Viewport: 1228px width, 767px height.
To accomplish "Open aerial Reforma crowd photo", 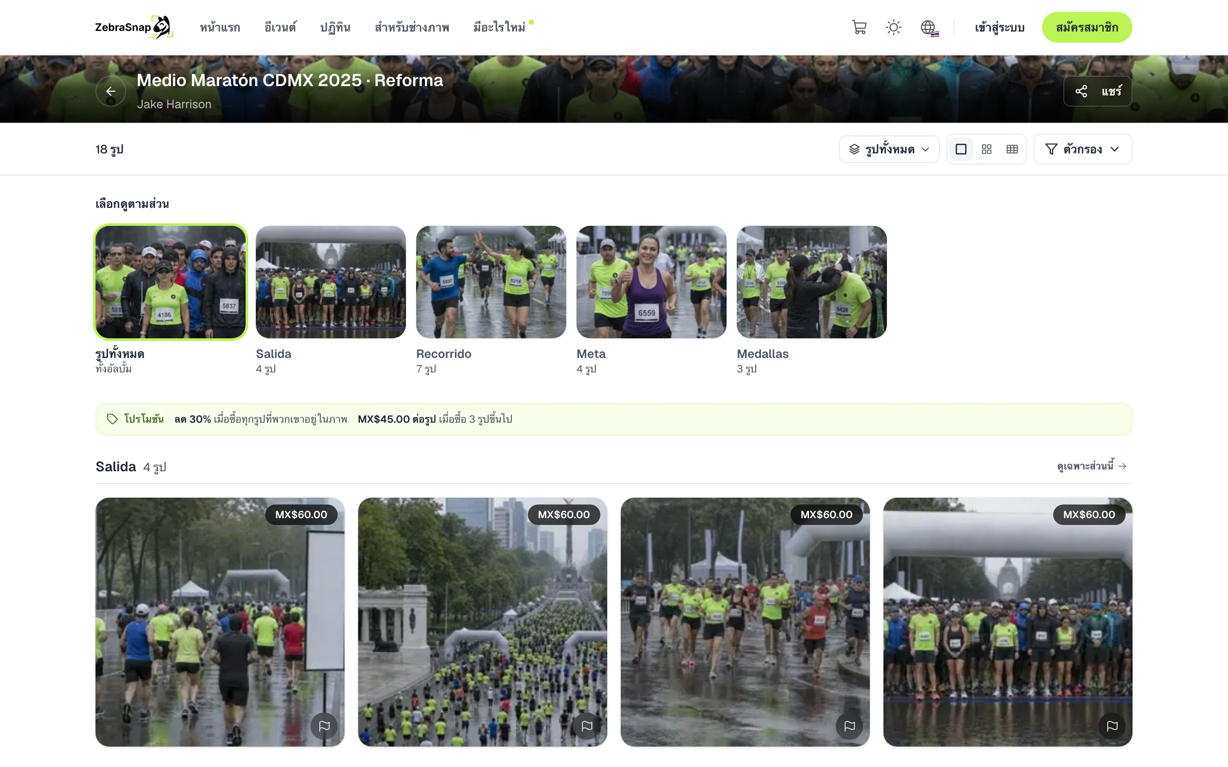I will pos(483,622).
